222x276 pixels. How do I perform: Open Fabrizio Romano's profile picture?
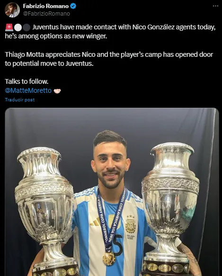tap(12, 10)
